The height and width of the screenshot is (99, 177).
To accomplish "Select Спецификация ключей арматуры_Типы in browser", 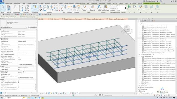I will pyautogui.click(x=154, y=53).
